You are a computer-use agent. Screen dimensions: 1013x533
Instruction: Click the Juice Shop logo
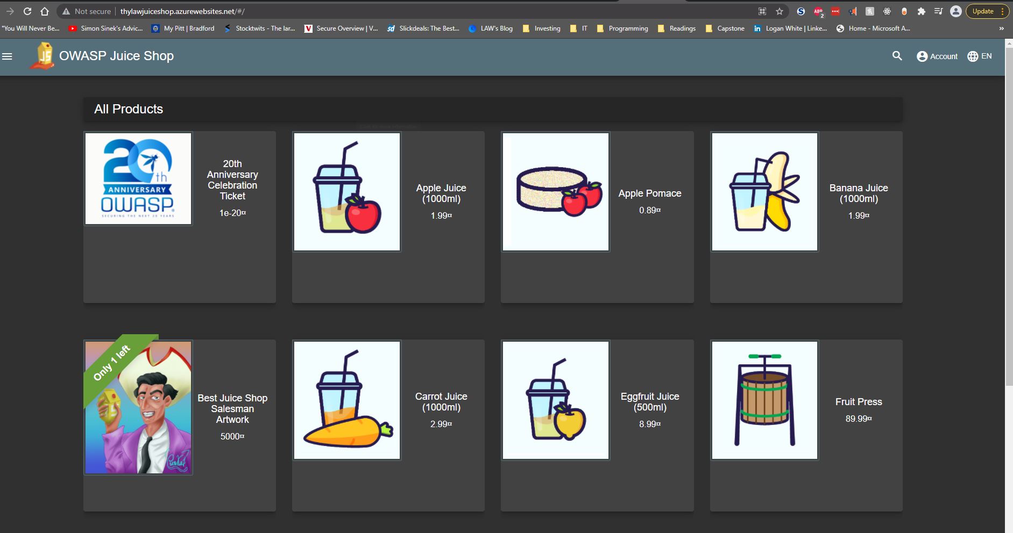coord(42,56)
